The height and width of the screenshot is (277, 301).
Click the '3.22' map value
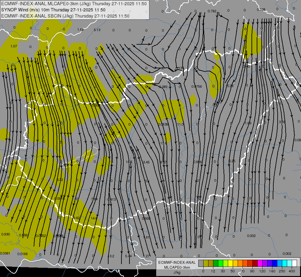60,180
